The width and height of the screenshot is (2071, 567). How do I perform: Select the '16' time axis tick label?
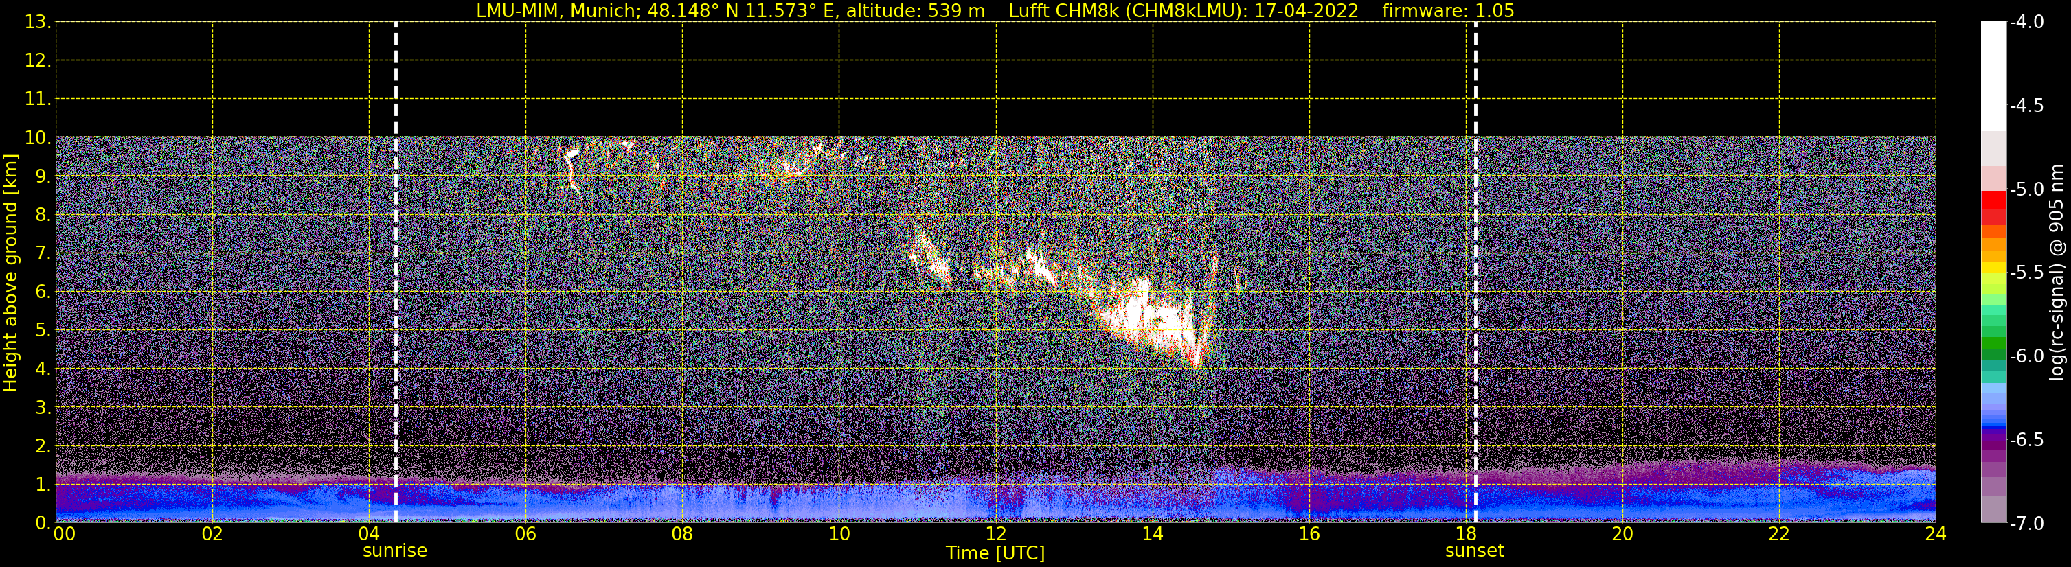click(1310, 535)
